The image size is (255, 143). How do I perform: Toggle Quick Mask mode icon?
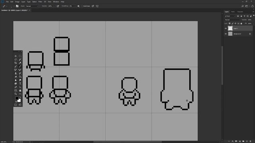coord(16,105)
